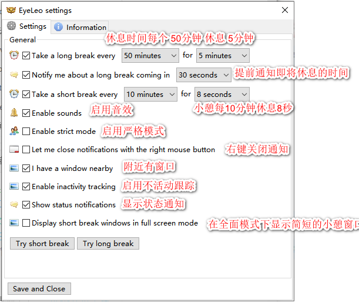Click the clock icon beside short break setting
Screen dimensions: 359x306
tap(14, 94)
